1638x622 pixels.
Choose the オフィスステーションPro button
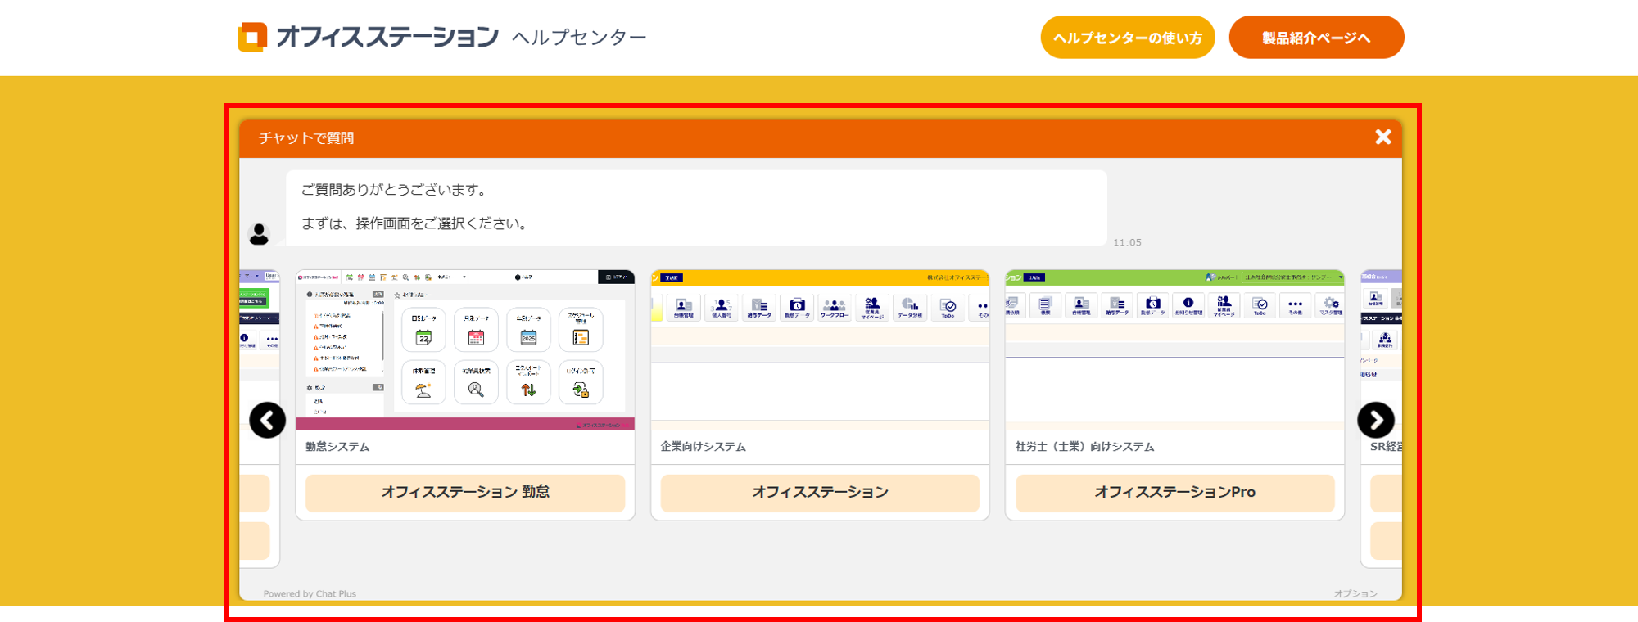pyautogui.click(x=1175, y=493)
